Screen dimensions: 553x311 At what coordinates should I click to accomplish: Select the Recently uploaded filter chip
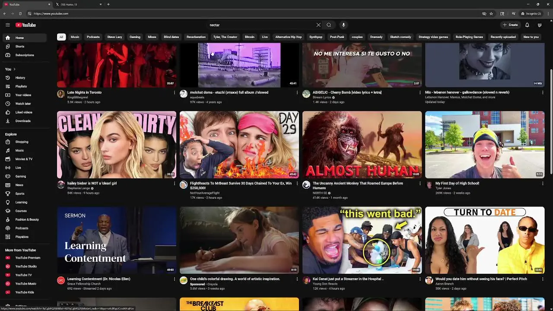tap(503, 37)
